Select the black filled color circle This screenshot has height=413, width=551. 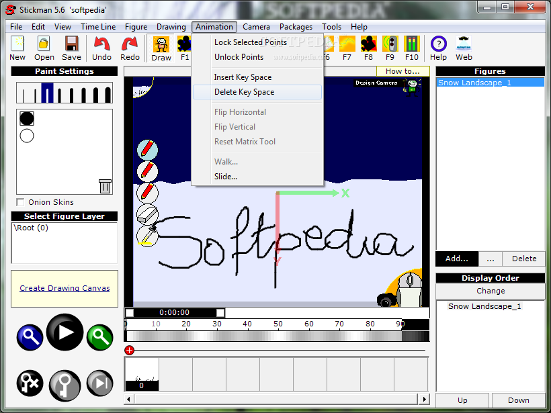[27, 118]
